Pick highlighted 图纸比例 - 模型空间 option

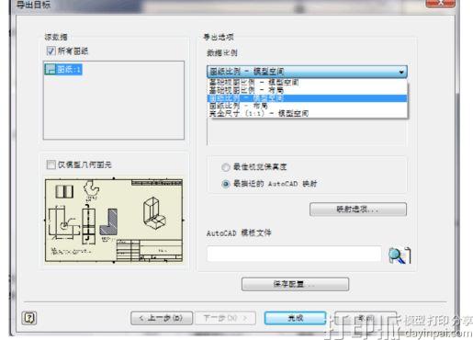tap(307, 98)
